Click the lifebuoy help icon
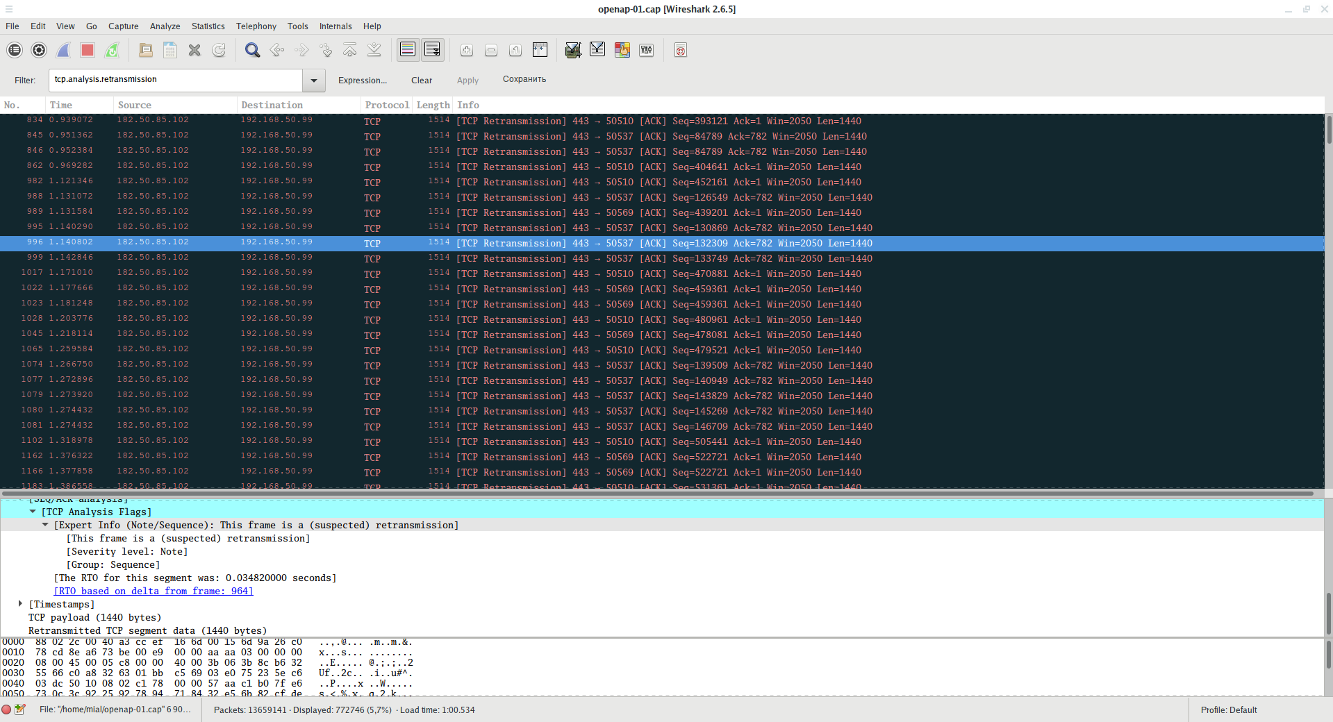Screen dimensions: 1333x722 [680, 50]
